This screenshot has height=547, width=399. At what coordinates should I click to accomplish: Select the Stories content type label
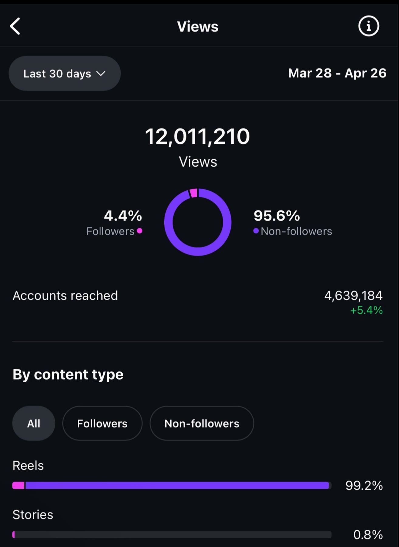tap(33, 515)
